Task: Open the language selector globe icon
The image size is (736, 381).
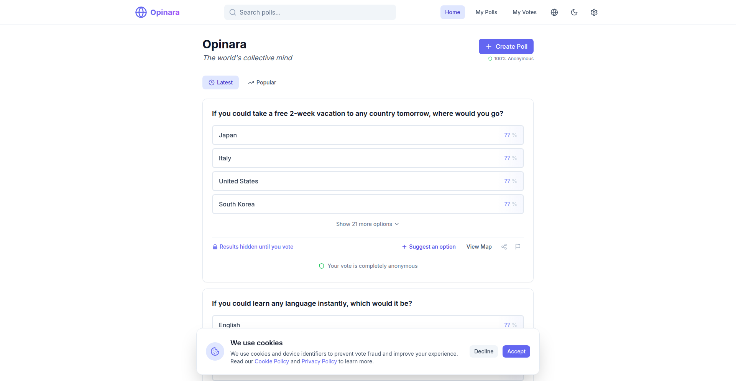Action: (x=554, y=12)
